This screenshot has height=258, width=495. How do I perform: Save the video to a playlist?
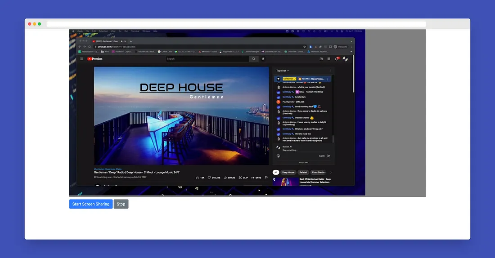256,178
